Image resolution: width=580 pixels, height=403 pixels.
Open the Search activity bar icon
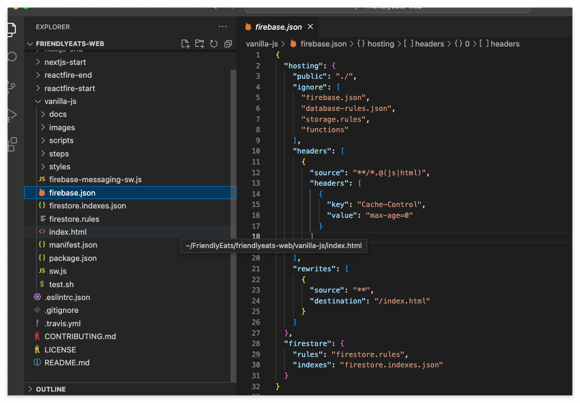coord(12,56)
